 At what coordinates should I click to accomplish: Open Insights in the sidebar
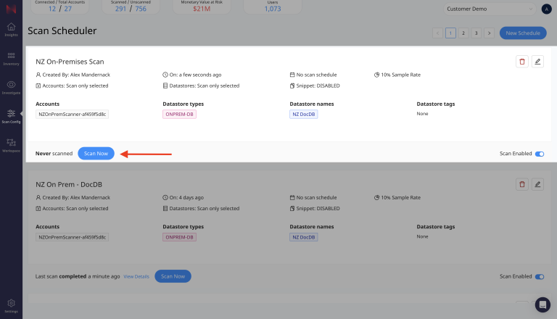click(x=11, y=30)
